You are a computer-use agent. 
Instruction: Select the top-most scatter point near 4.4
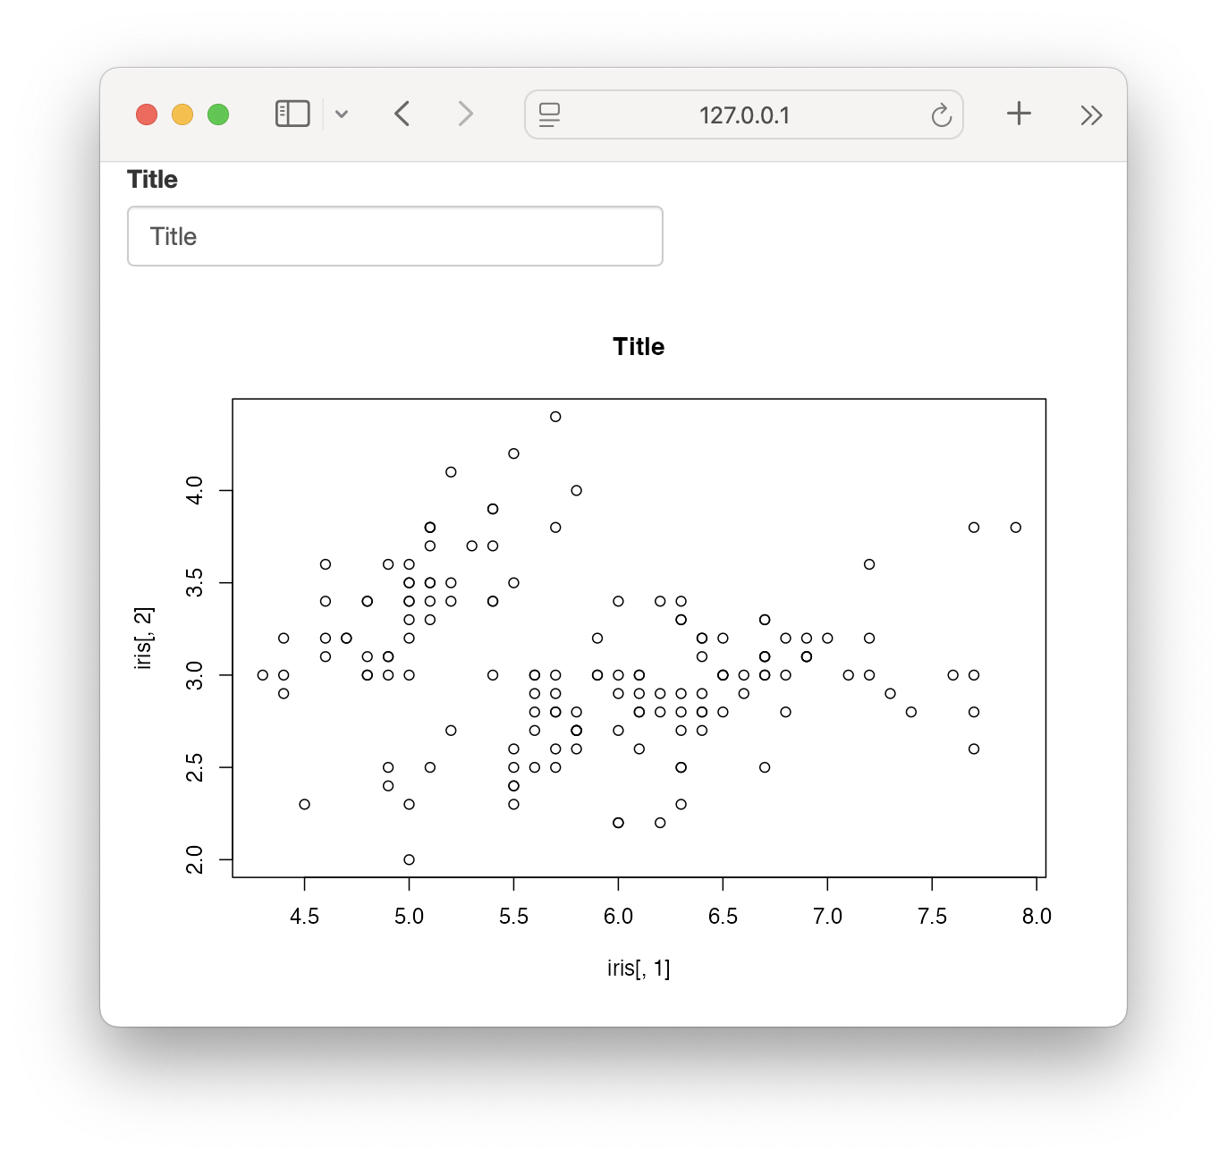(x=555, y=417)
